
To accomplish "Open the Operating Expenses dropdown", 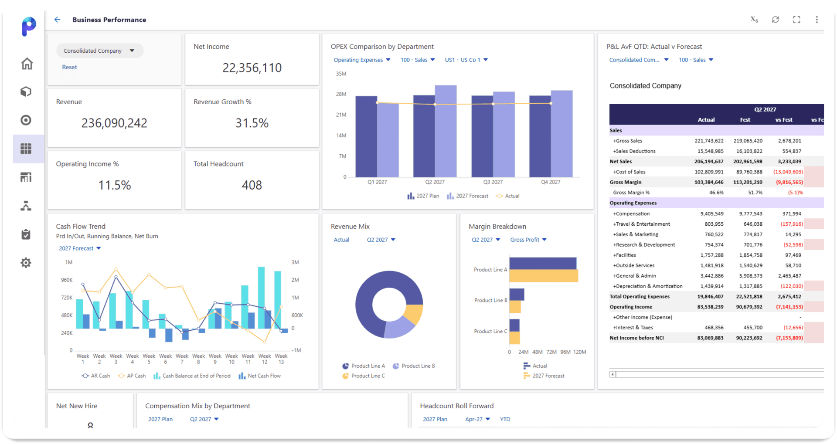I will tap(362, 60).
